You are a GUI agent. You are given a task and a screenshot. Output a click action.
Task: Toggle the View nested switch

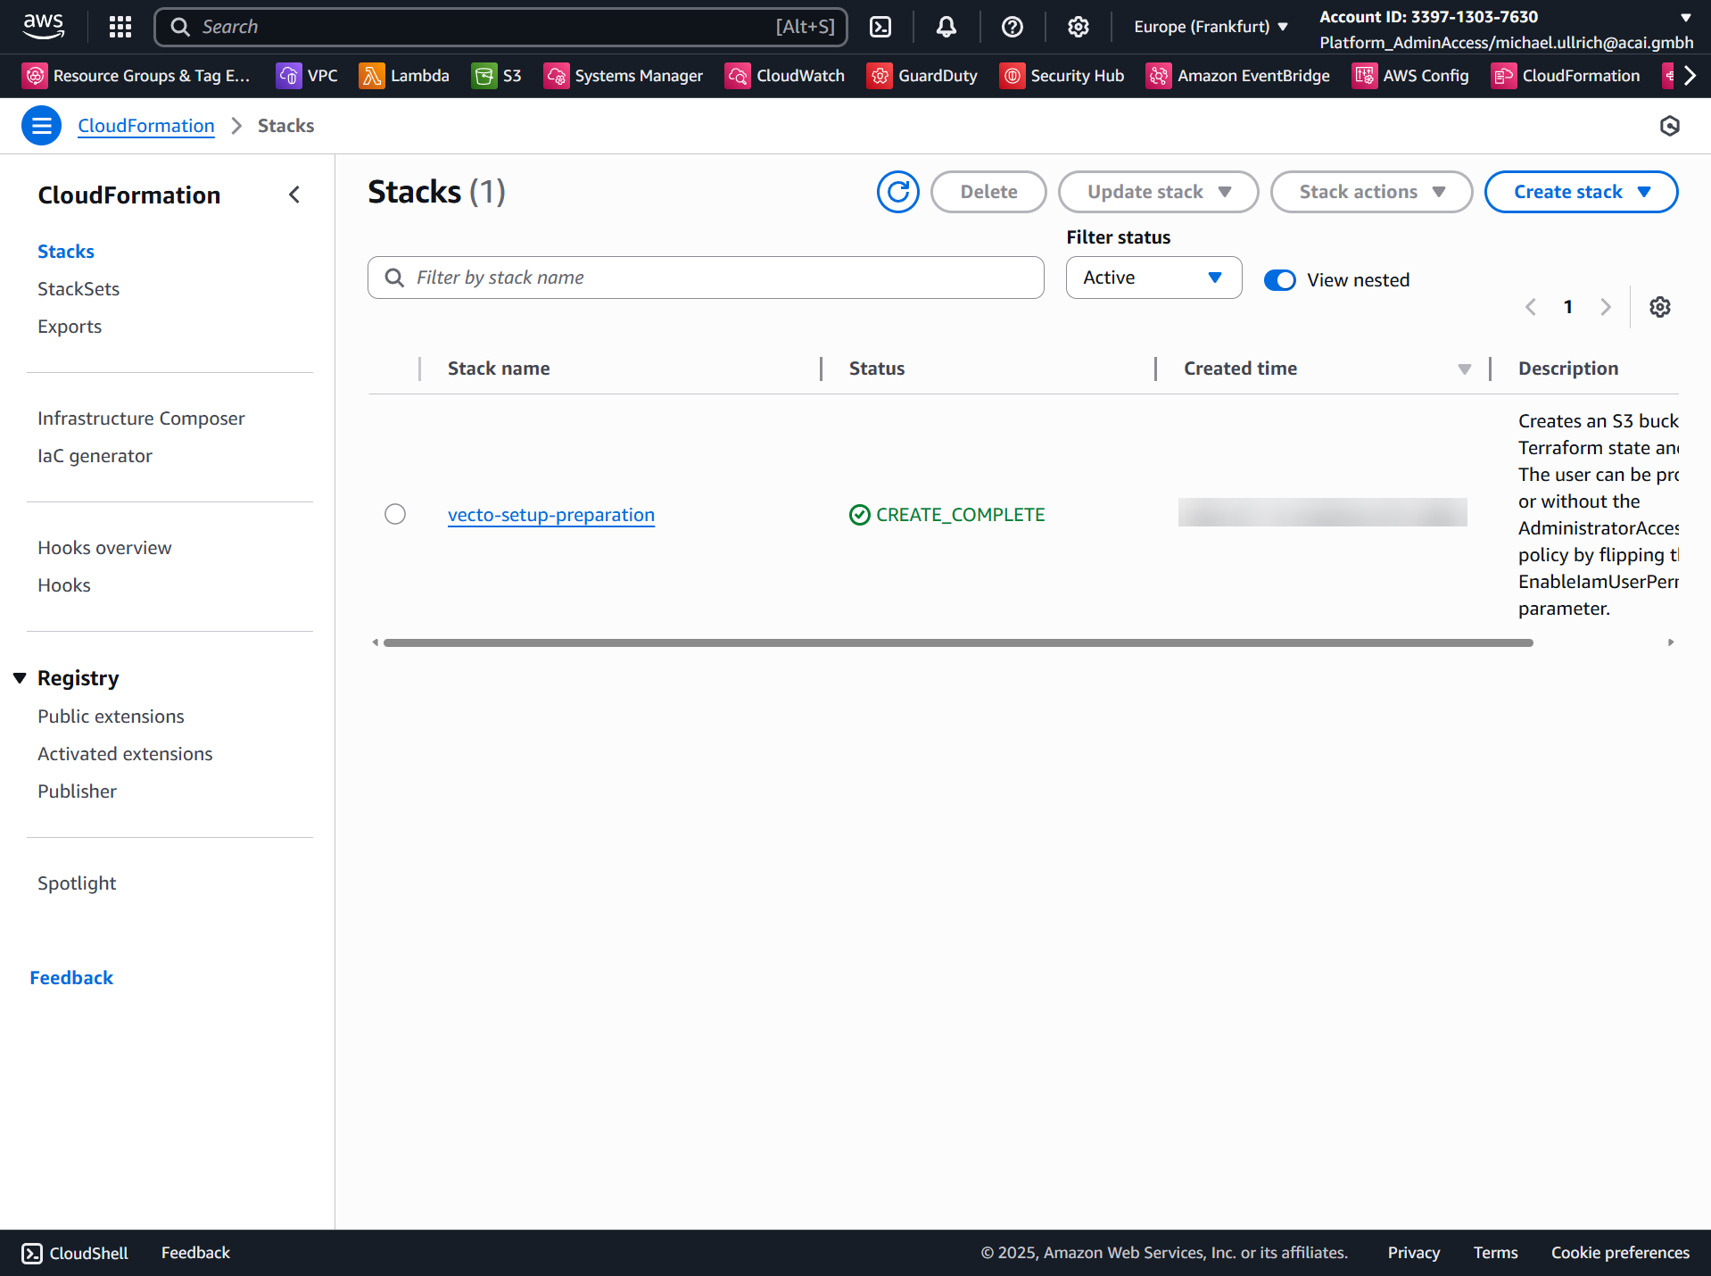[1280, 280]
